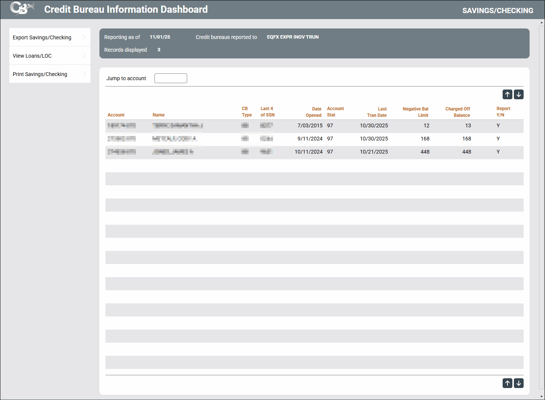
Task: Open the View Loans/LOC menu item
Action: (32, 56)
